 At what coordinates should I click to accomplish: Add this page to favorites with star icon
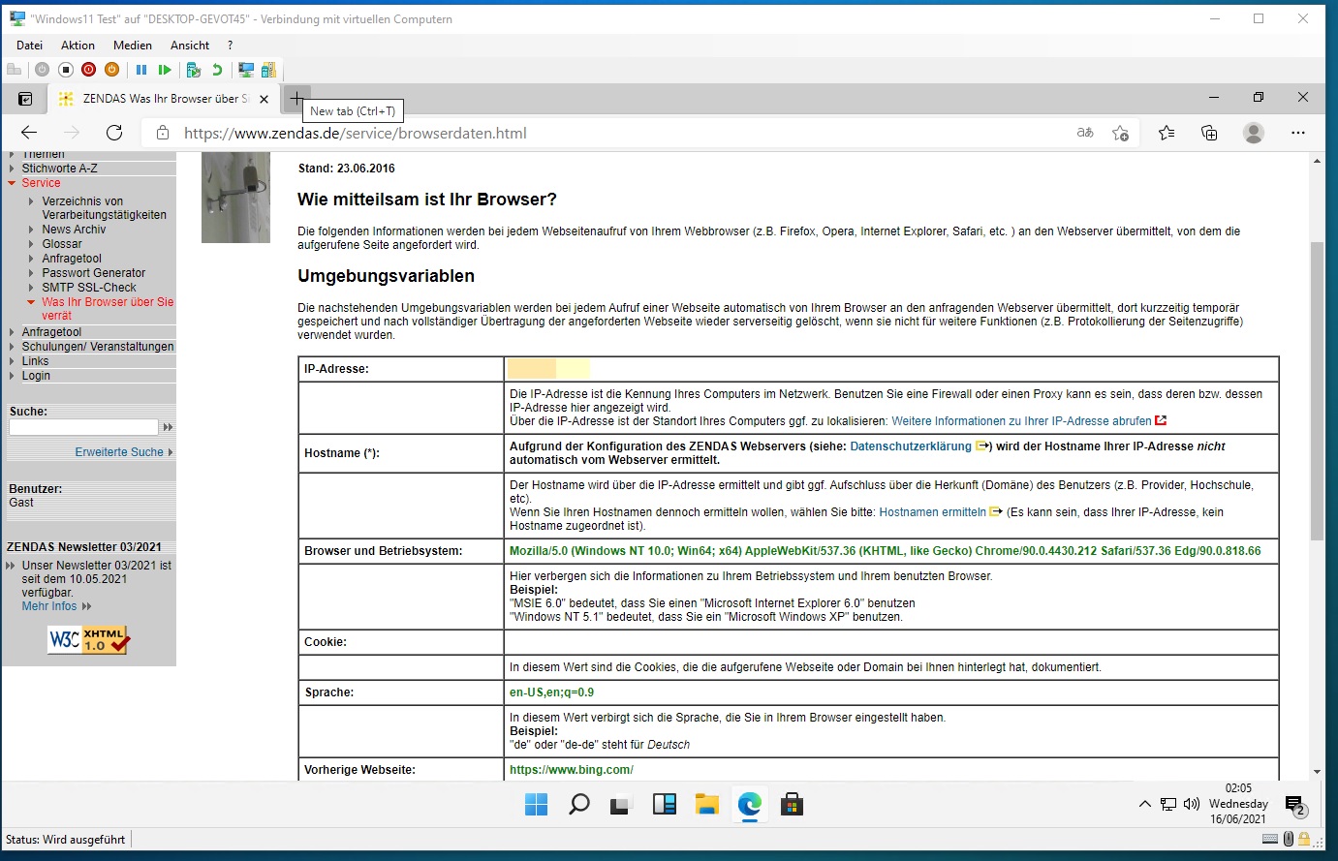[1120, 133]
